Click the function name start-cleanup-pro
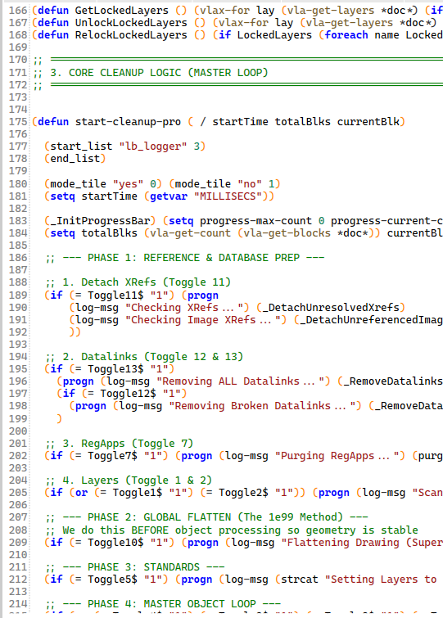The image size is (443, 618). coord(128,122)
